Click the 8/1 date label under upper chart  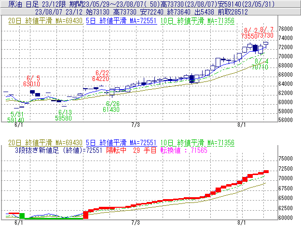242,125
